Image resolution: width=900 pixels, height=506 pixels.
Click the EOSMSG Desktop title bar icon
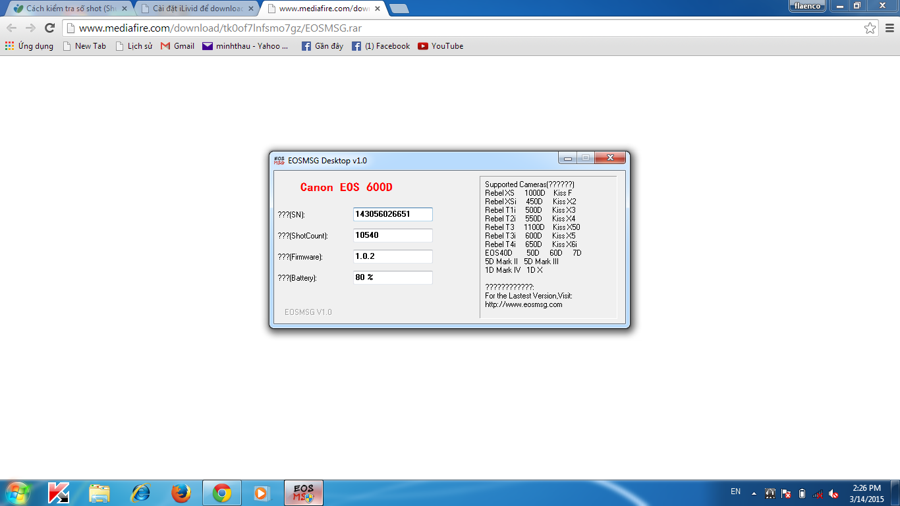point(279,160)
